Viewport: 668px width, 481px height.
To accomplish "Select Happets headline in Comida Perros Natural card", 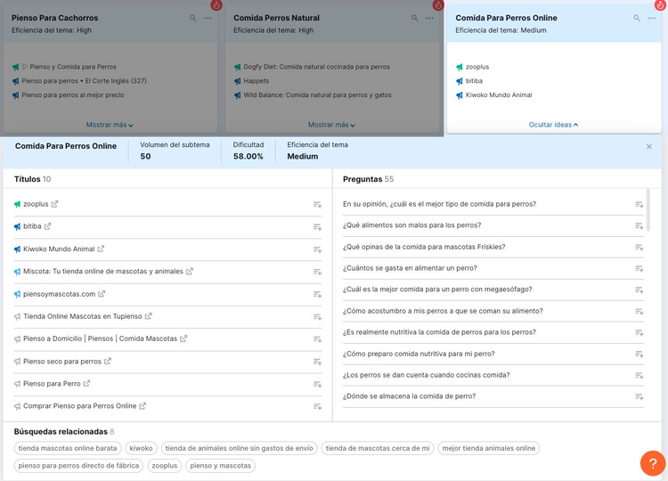I will (256, 81).
